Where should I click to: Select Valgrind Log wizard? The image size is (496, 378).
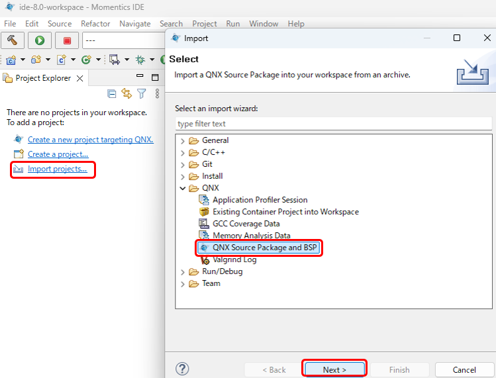[x=234, y=260]
